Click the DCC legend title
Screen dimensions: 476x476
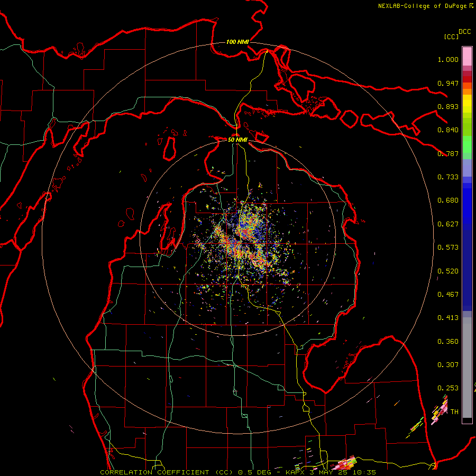point(464,32)
